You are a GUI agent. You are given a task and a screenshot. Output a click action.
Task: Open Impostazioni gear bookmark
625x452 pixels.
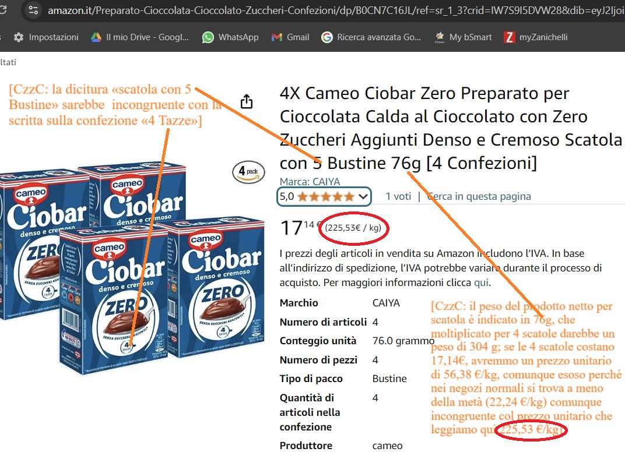pyautogui.click(x=46, y=37)
